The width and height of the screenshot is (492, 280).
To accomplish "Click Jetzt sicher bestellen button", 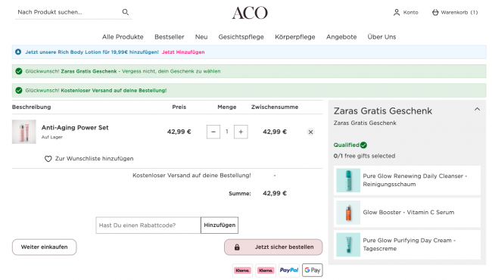I will point(273,247).
